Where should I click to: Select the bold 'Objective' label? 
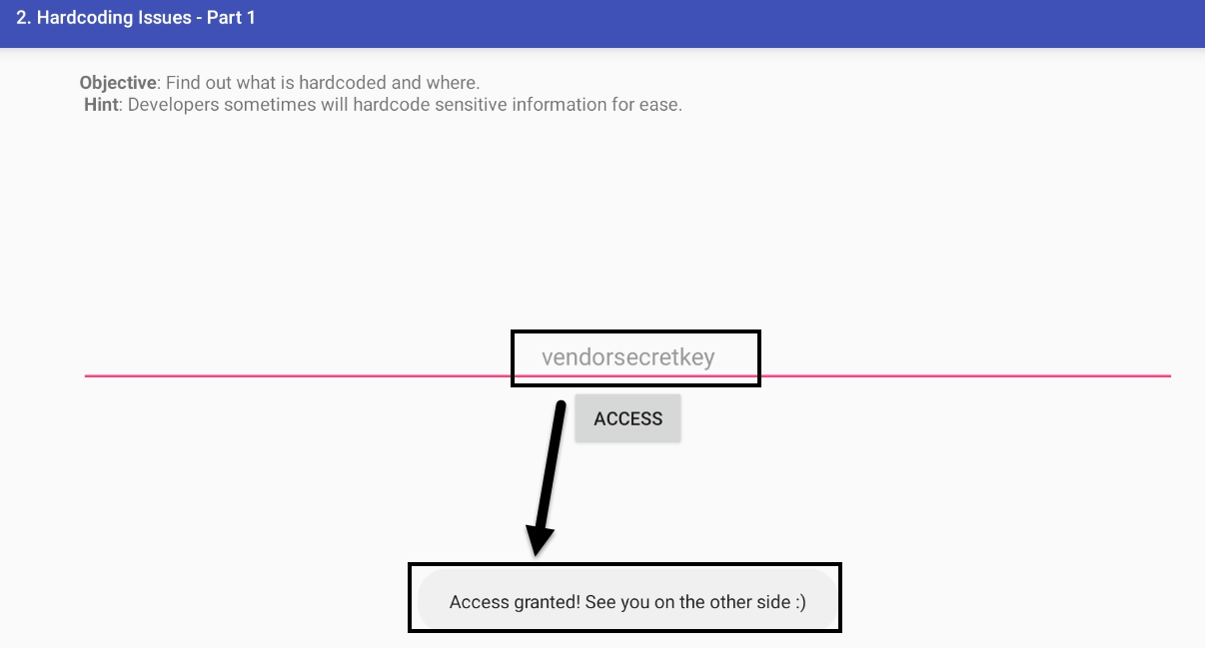[118, 83]
